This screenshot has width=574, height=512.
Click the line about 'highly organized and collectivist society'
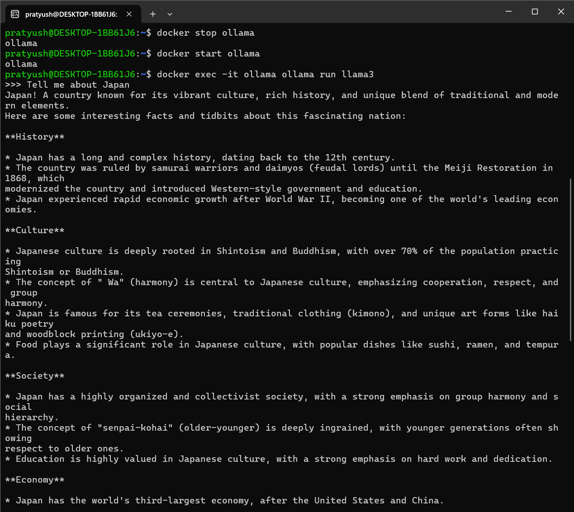click(x=281, y=396)
